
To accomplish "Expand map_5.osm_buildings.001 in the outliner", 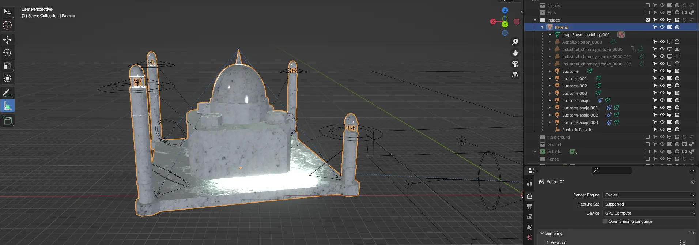I will (550, 34).
